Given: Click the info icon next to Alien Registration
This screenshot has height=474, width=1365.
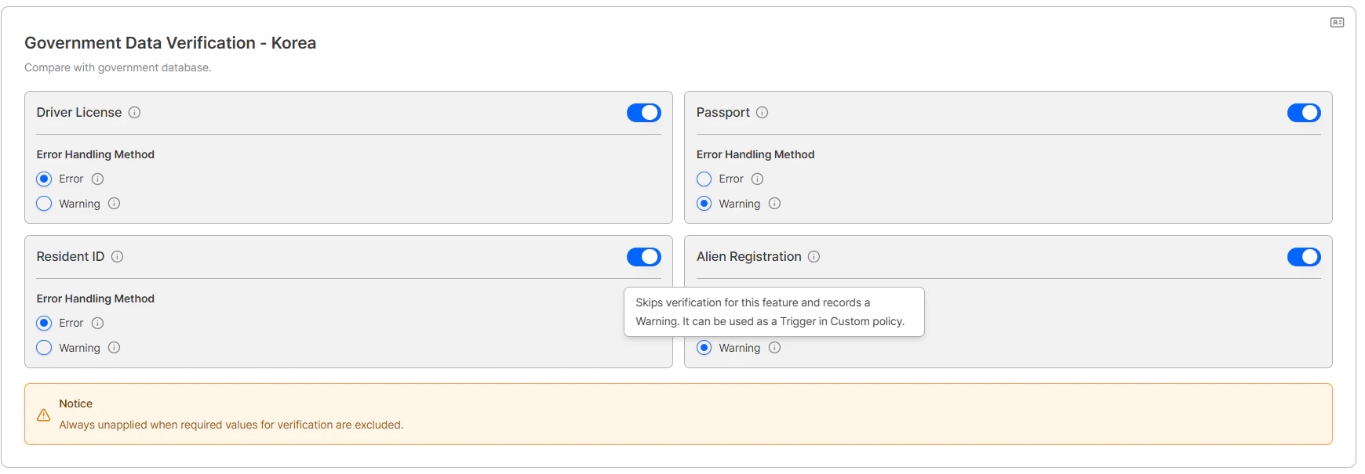Looking at the screenshot, I should point(814,257).
